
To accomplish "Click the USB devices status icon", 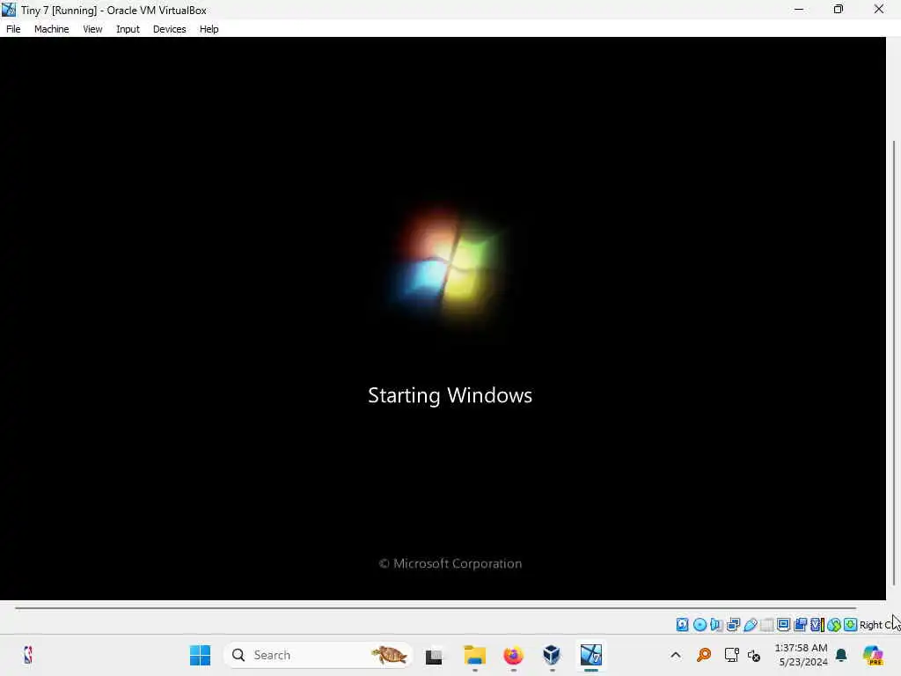I will (x=750, y=625).
